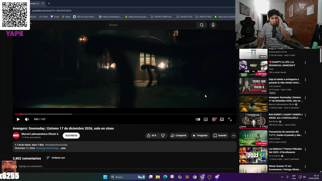Expand the MUSICA RISA bookmark folder

[204, 17]
